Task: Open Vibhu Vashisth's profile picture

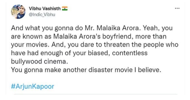Action: [x=18, y=12]
